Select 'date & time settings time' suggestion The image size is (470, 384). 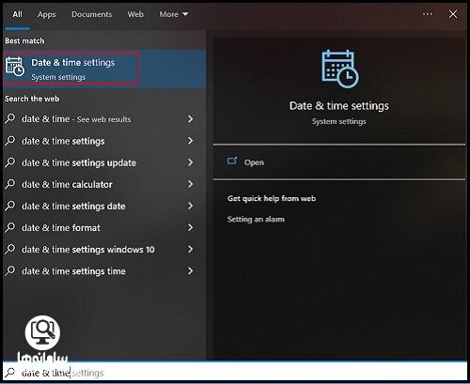[73, 271]
